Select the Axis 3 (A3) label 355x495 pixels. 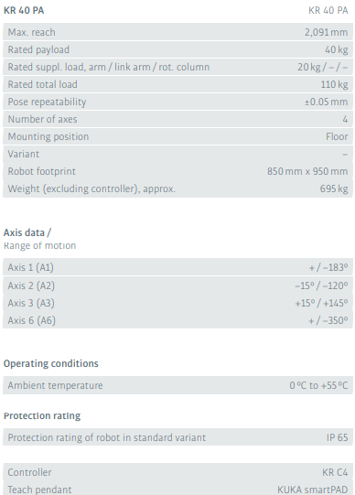[x=31, y=303]
